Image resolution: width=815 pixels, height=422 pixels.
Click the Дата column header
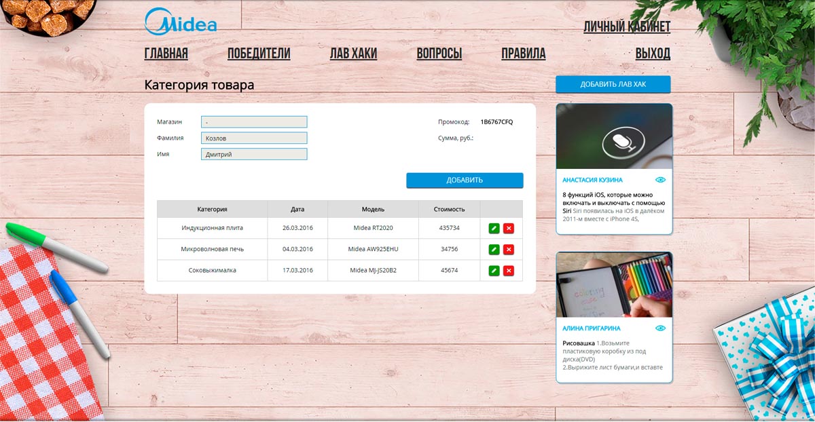pyautogui.click(x=297, y=209)
